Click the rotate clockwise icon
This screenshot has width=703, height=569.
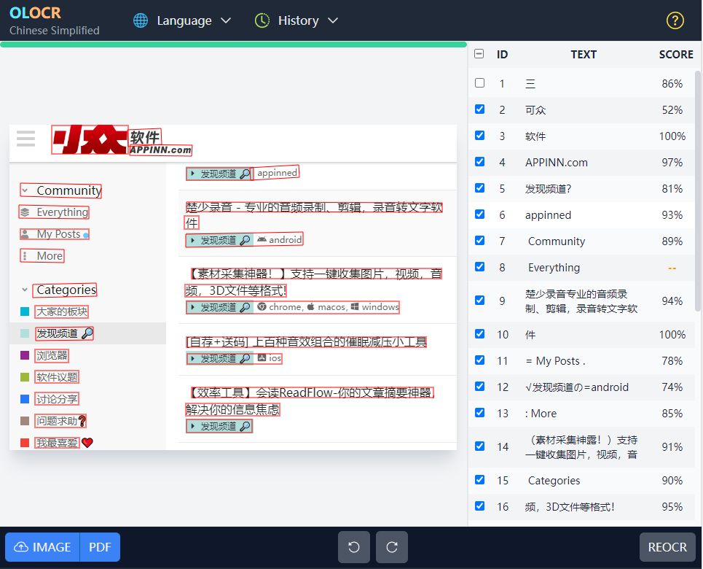(x=392, y=547)
